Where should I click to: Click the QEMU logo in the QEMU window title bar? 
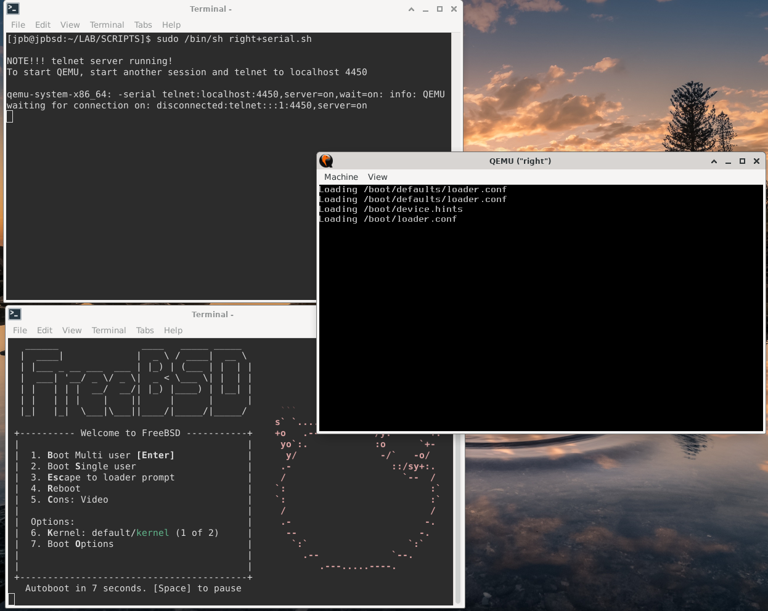point(326,161)
